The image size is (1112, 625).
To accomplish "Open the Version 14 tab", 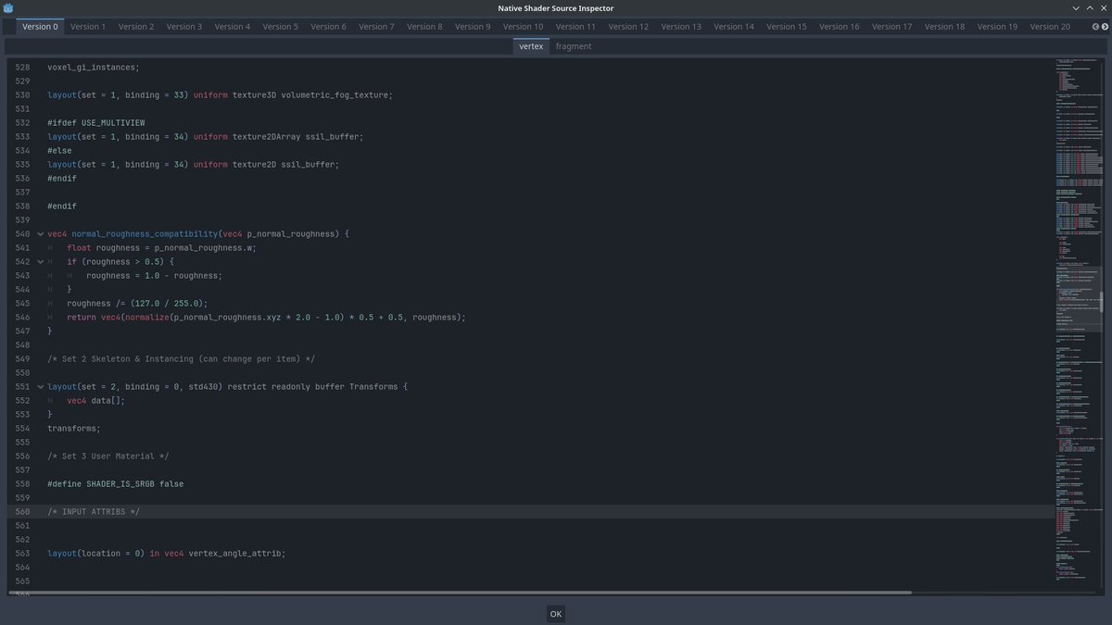I will tap(735, 27).
